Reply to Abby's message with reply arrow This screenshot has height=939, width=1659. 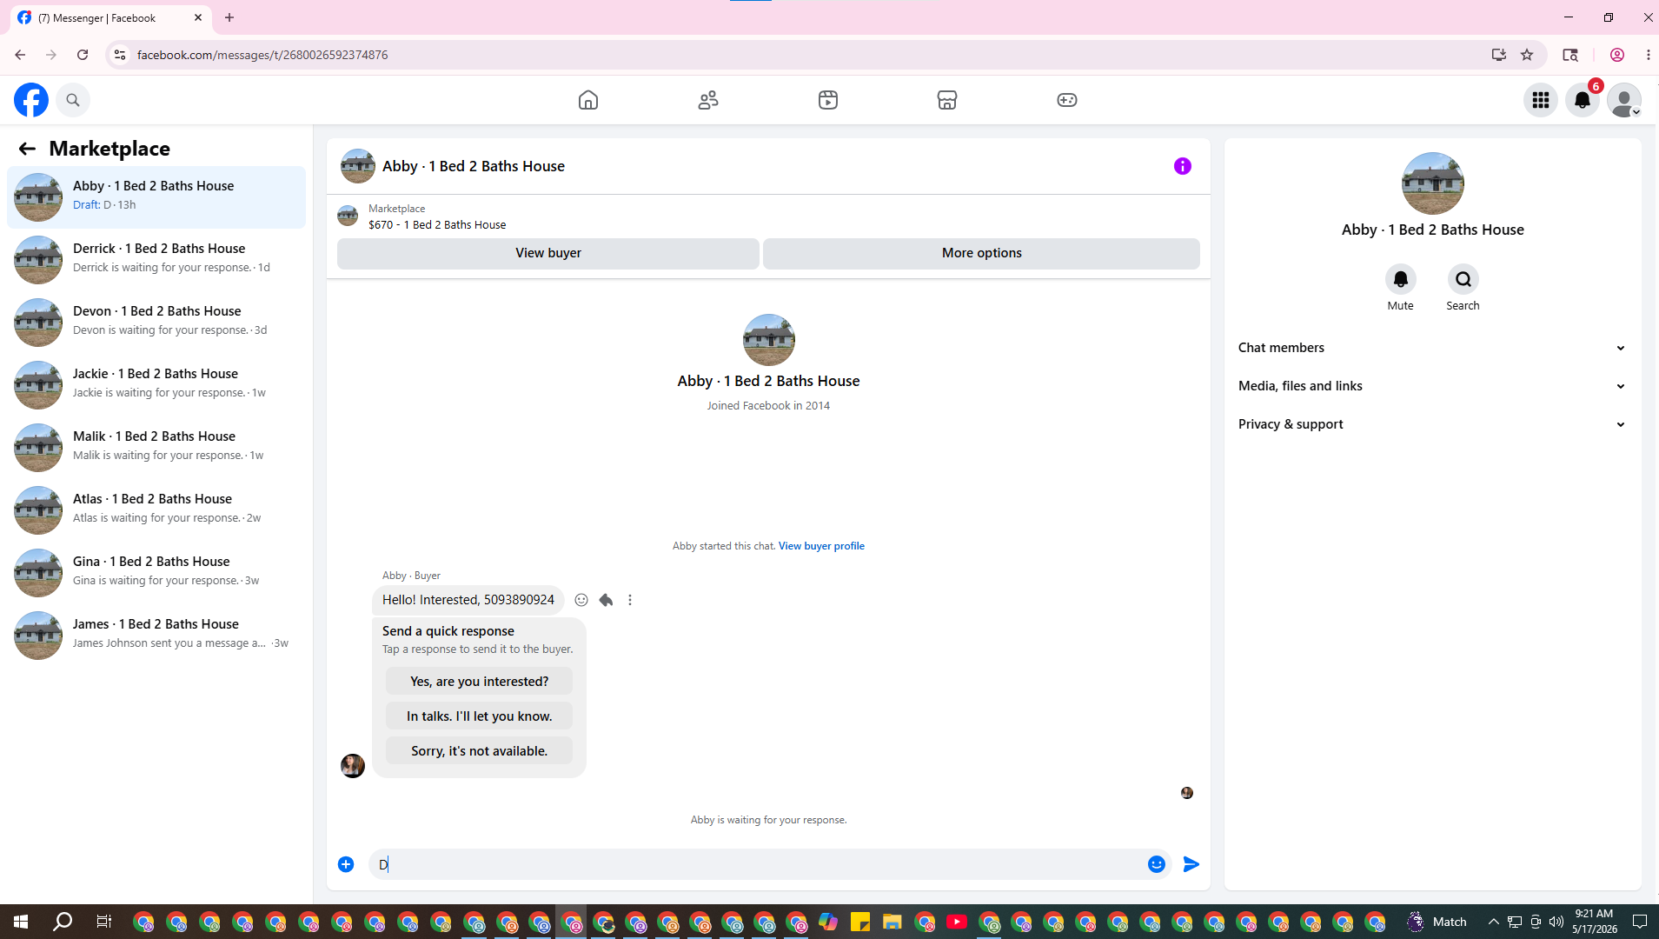coord(606,600)
